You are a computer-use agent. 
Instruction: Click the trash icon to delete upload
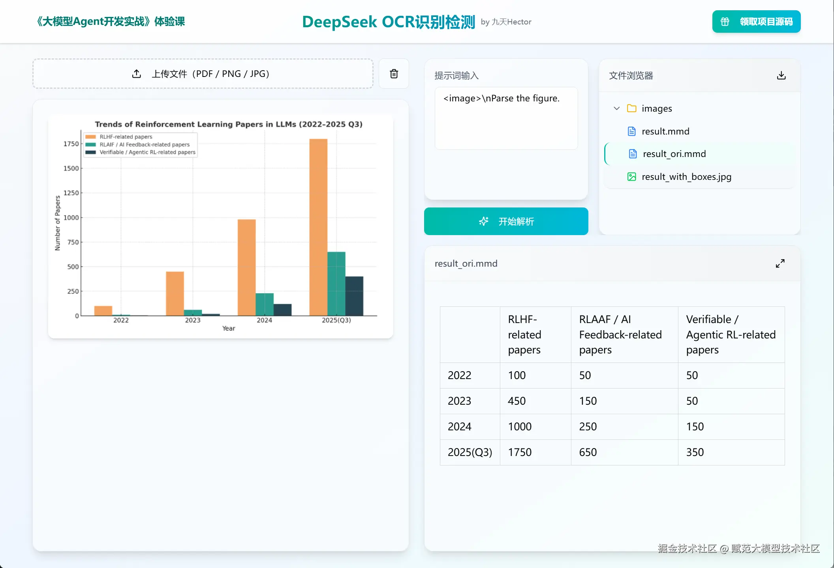[394, 74]
